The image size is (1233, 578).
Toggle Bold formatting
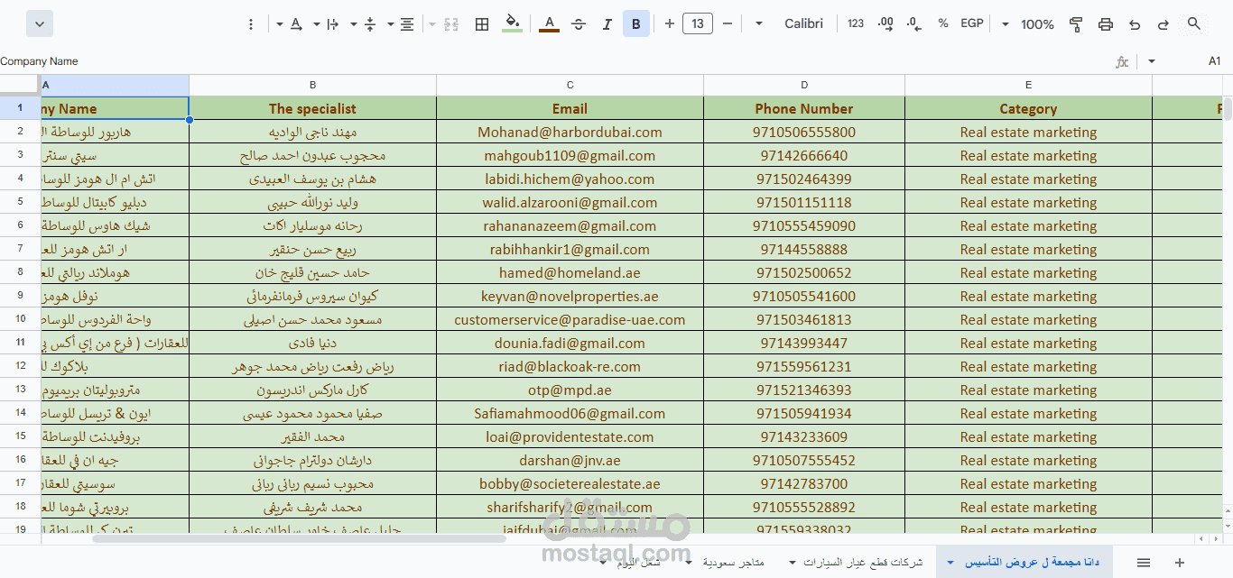click(636, 24)
